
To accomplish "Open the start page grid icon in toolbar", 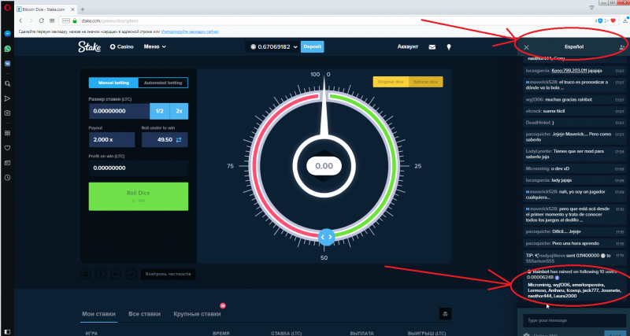I will (51, 20).
